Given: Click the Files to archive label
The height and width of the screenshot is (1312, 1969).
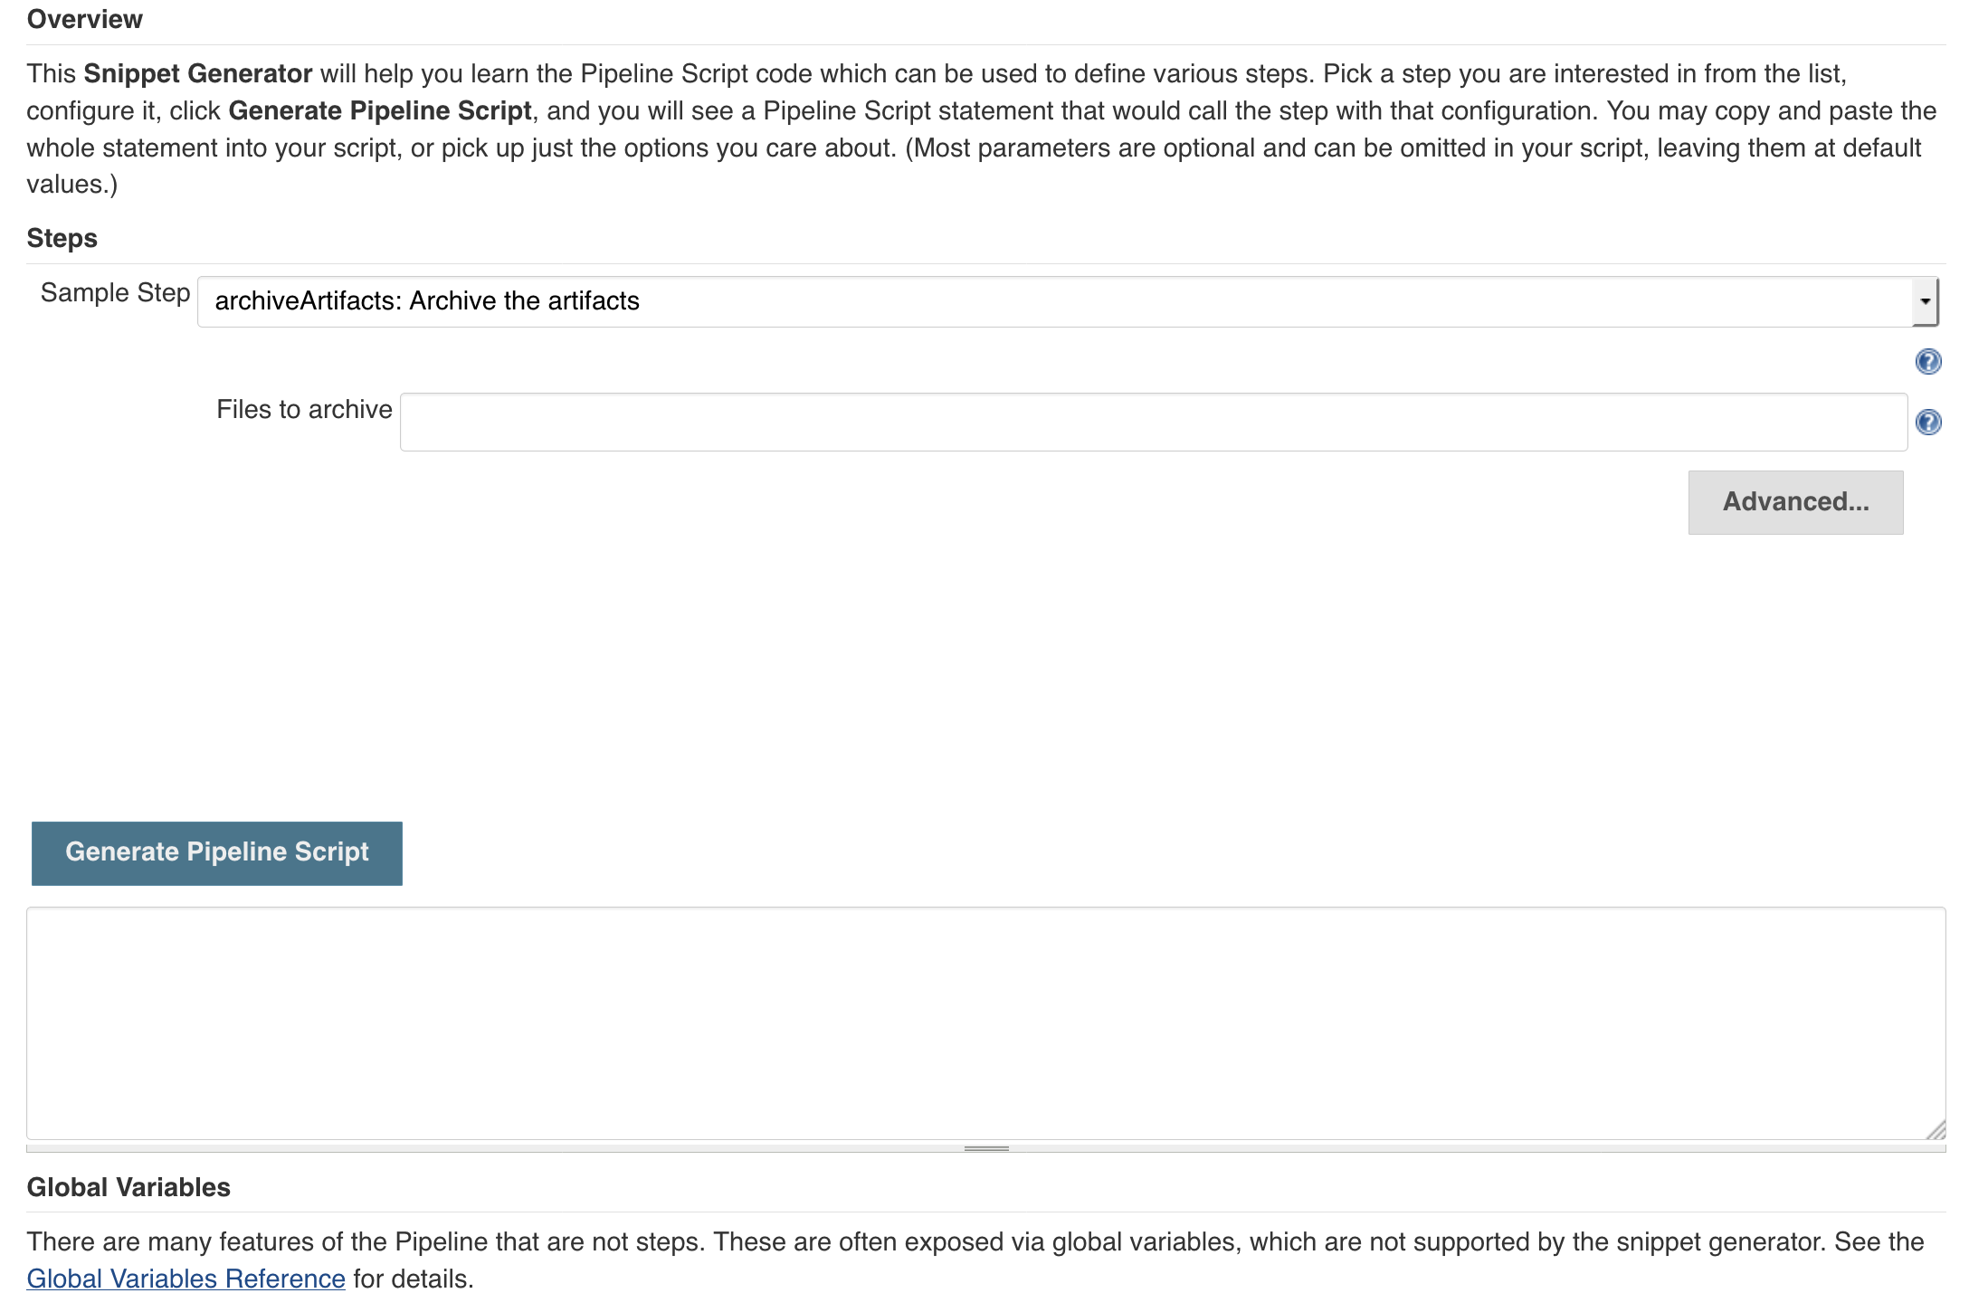Looking at the screenshot, I should [304, 410].
